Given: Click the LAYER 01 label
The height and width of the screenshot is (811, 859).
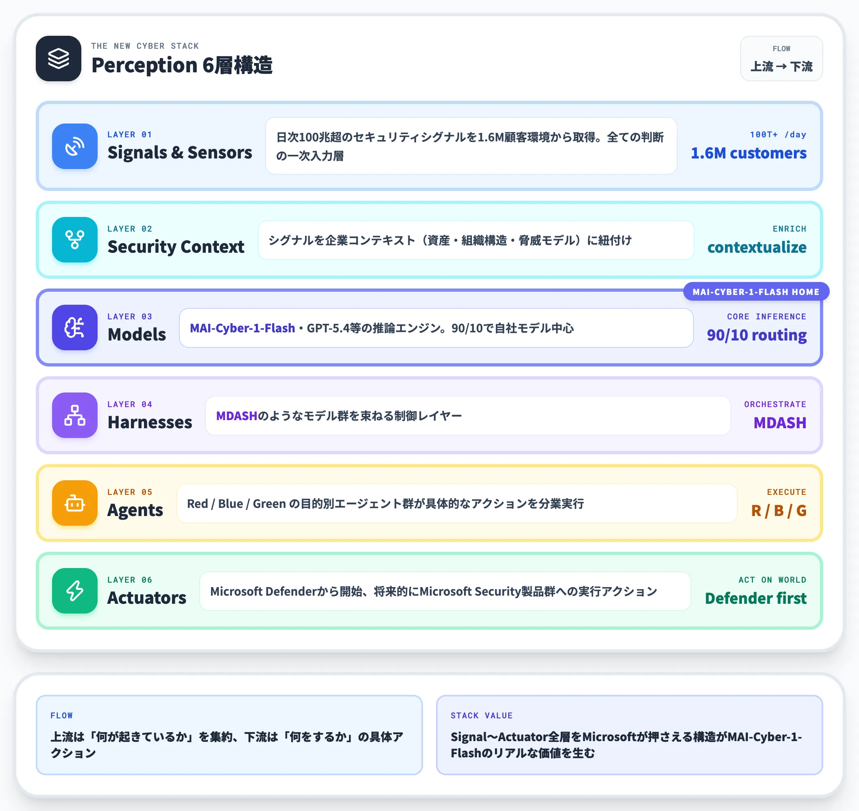Looking at the screenshot, I should click(130, 134).
